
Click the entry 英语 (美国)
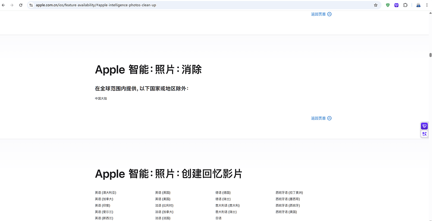[x=163, y=199]
